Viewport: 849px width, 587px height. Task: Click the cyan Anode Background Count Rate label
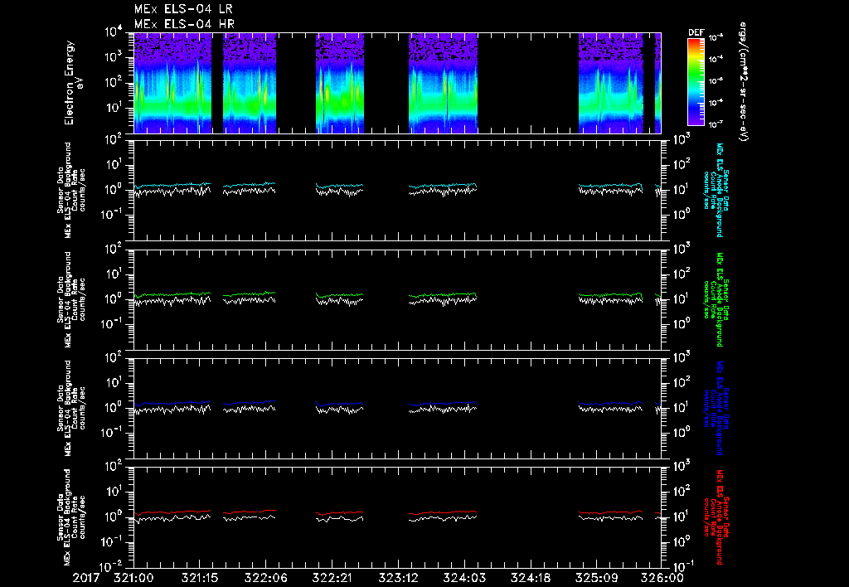[x=716, y=190]
